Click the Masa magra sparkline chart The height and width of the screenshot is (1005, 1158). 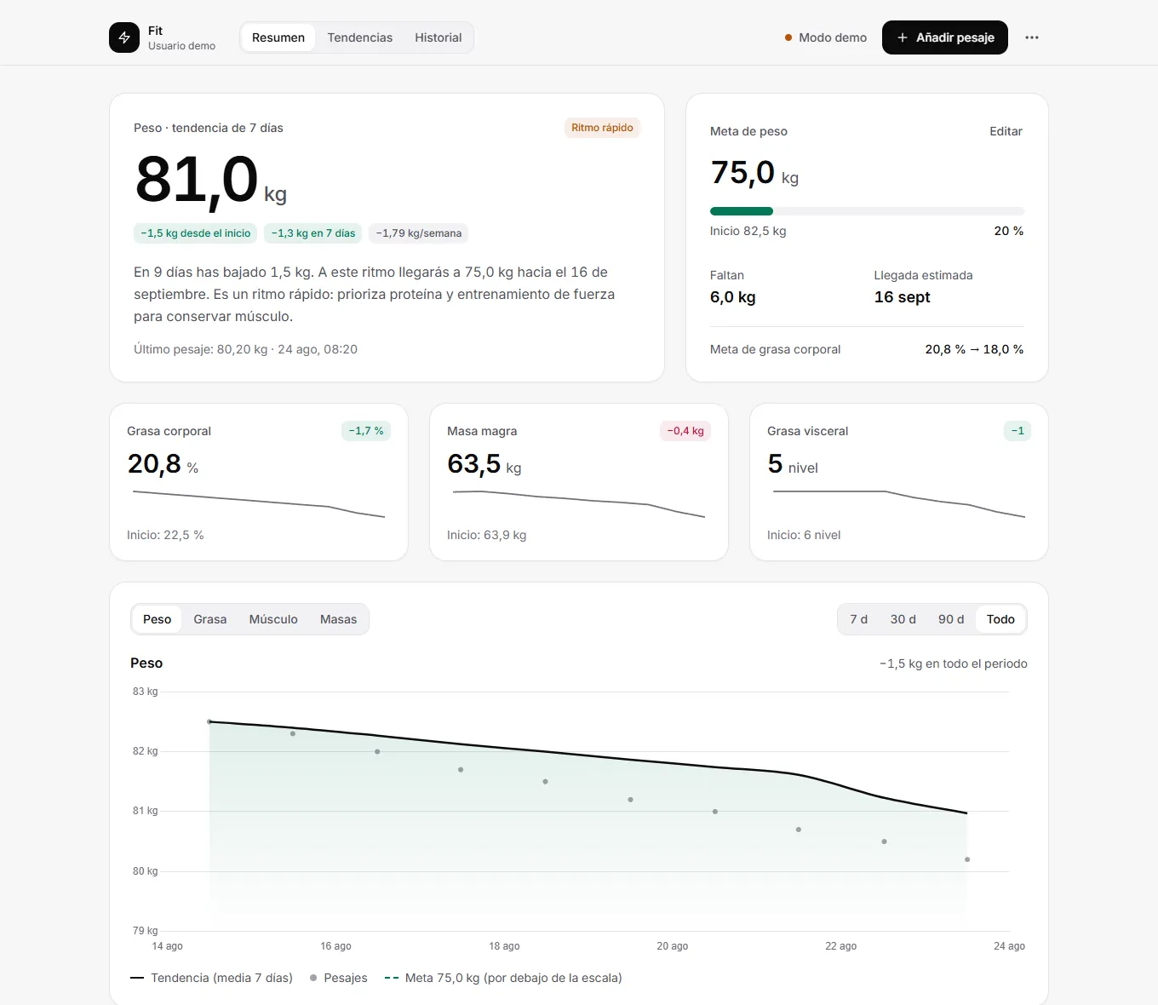579,503
